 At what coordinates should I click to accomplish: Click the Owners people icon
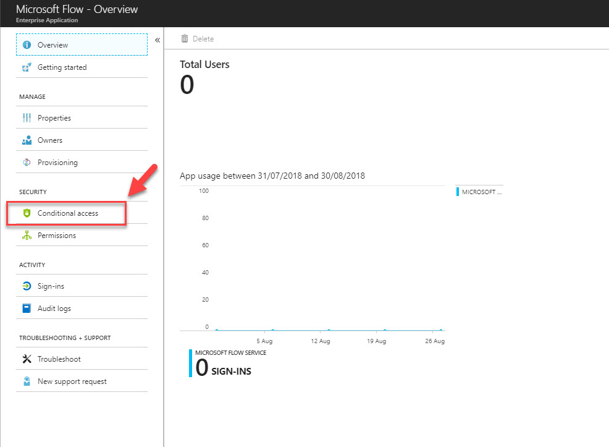pyautogui.click(x=27, y=140)
